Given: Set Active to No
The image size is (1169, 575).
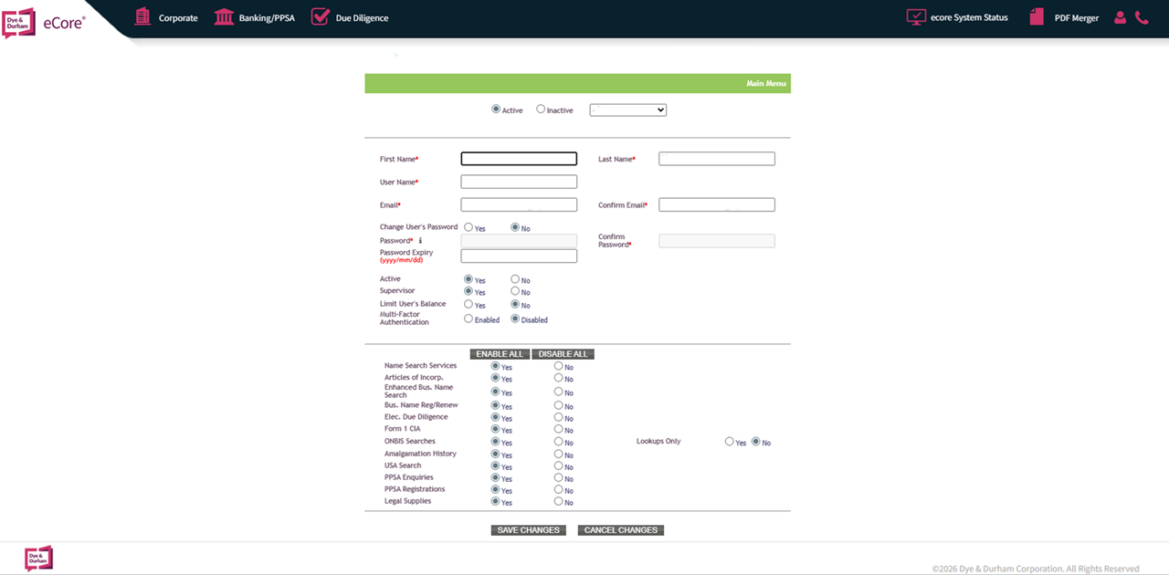Looking at the screenshot, I should [515, 279].
